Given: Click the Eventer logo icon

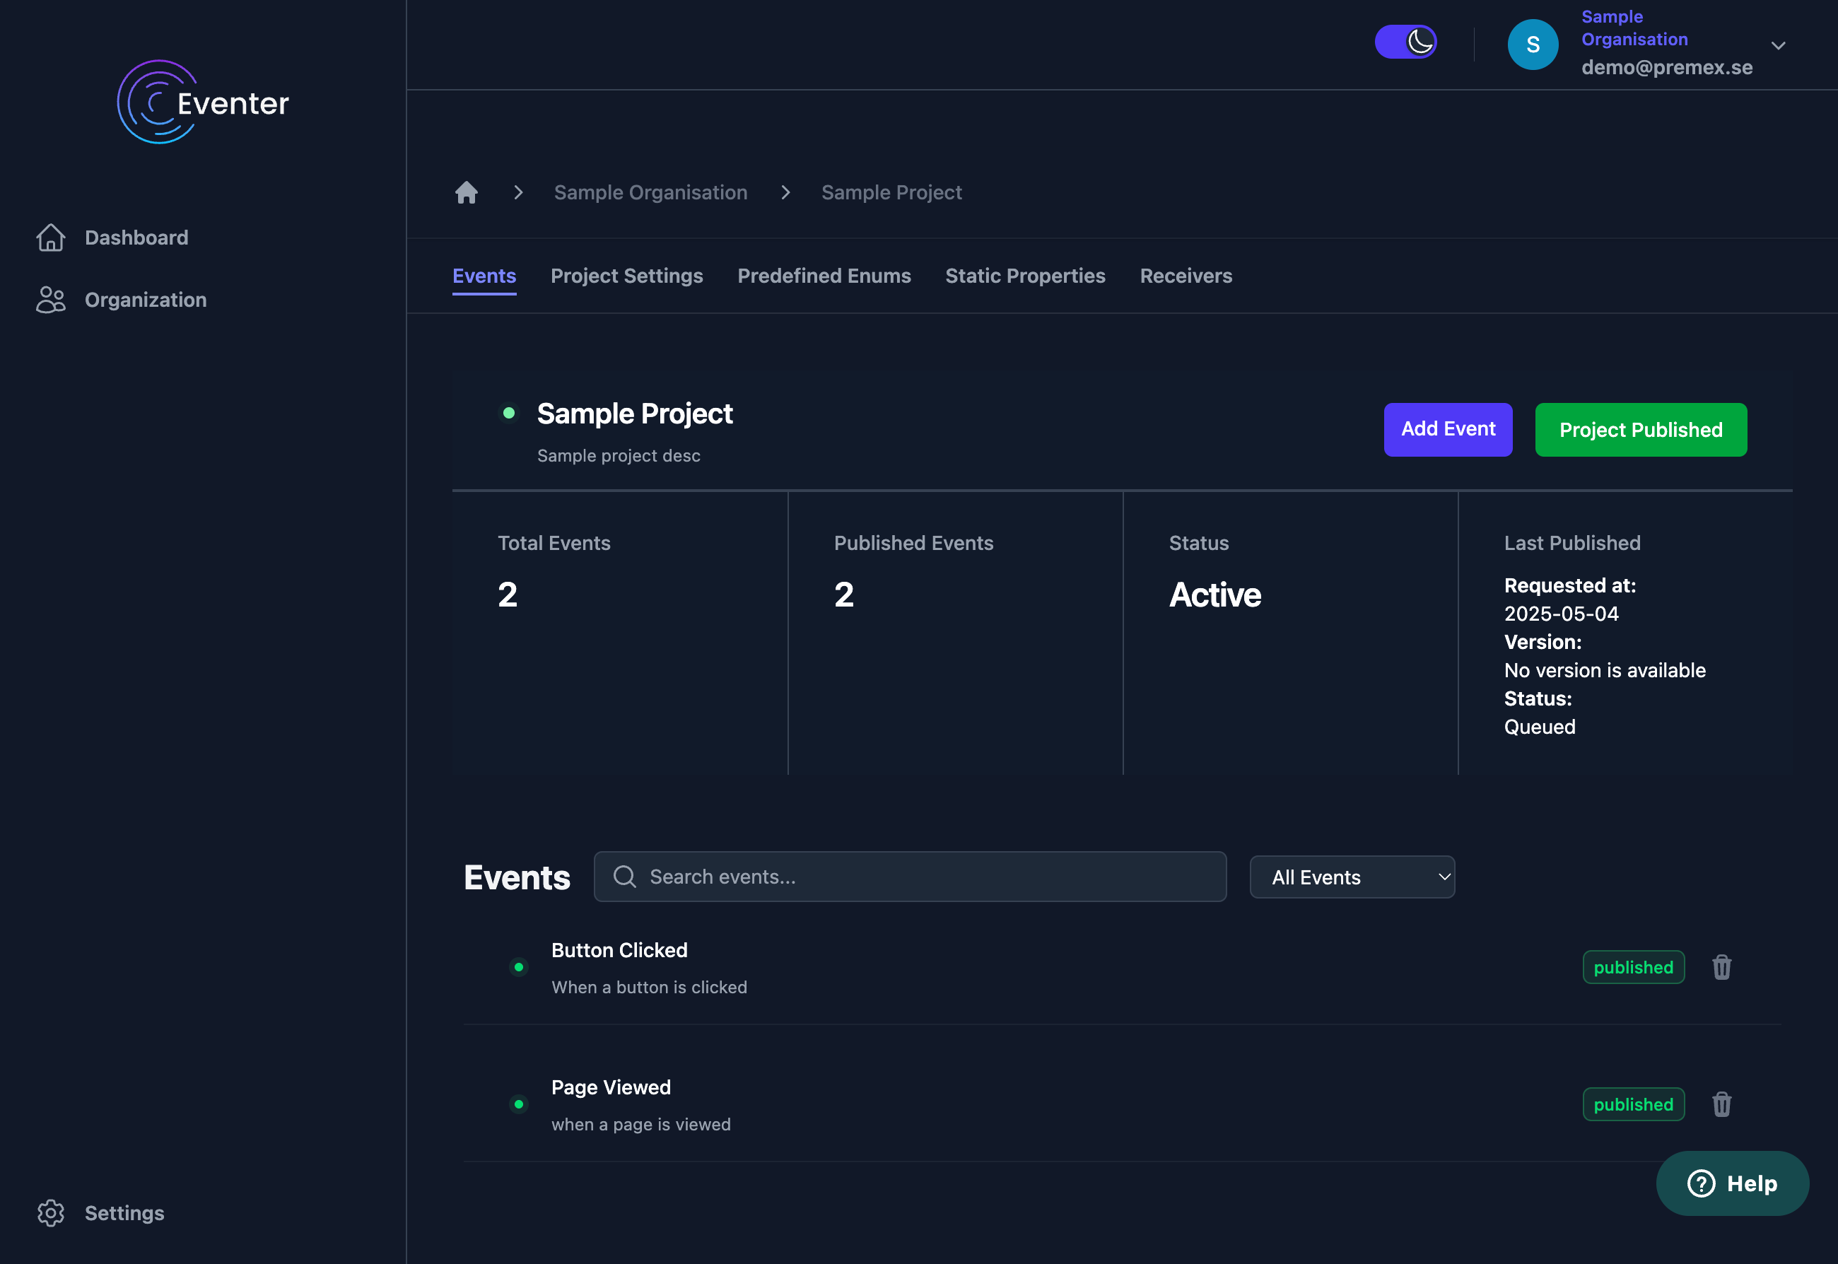Looking at the screenshot, I should [x=156, y=101].
